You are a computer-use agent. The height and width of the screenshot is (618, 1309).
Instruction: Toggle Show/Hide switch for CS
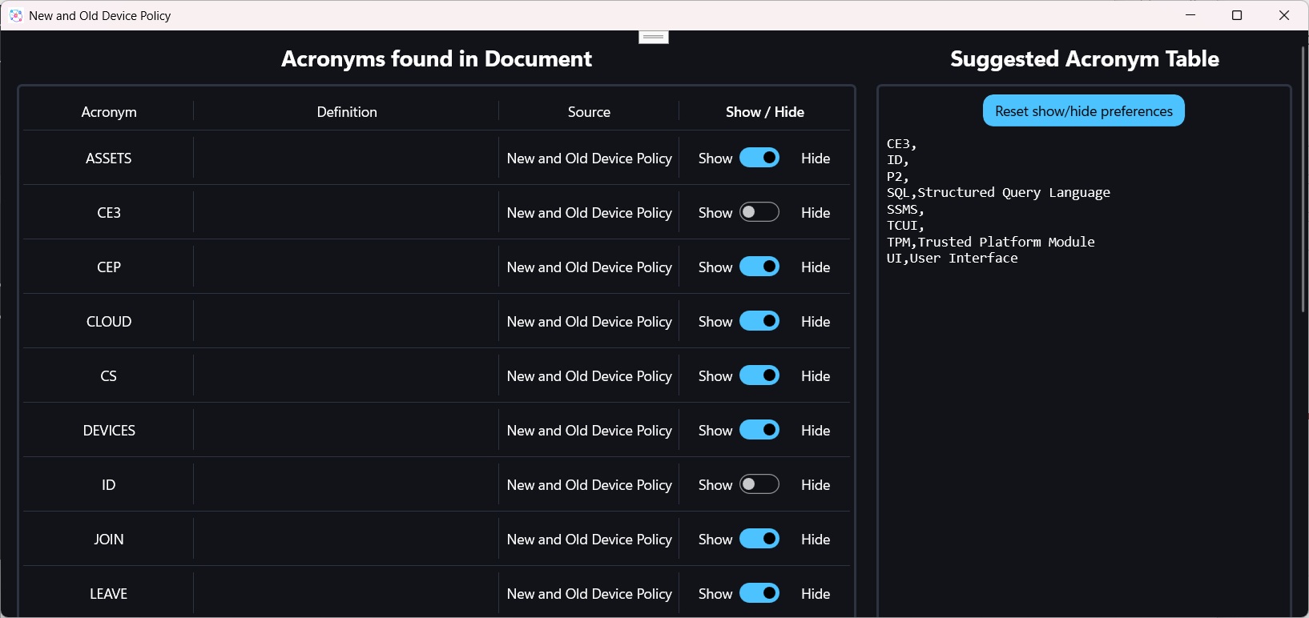tap(759, 375)
